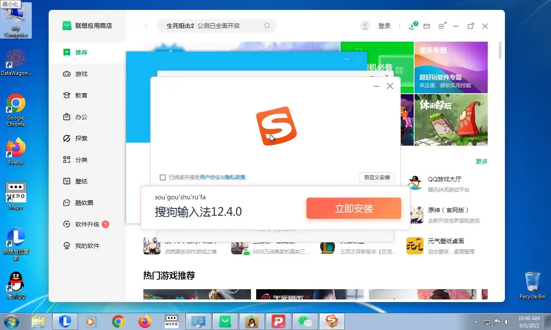Viewport: 551px width, 330px height.
Task: Open the Windows Start menu
Action: [11, 321]
